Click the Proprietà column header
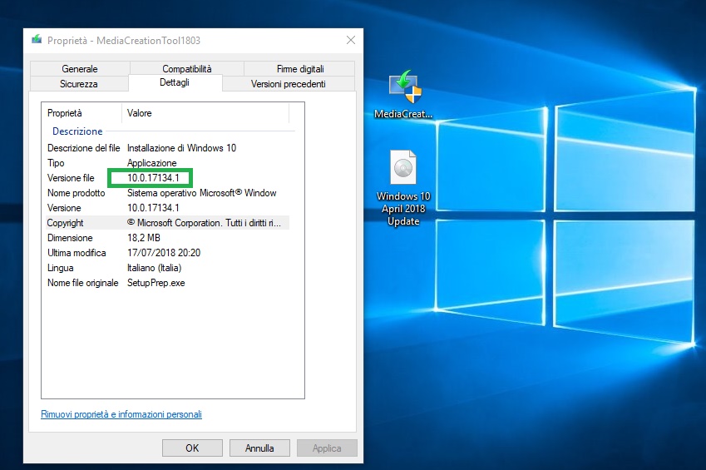Screen dimensions: 706x470 click(81, 113)
